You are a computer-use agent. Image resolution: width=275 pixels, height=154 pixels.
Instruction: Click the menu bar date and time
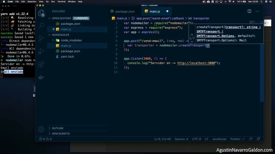point(253,2)
